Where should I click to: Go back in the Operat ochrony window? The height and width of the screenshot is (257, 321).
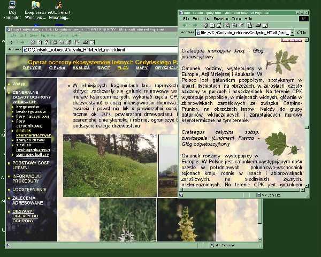(12, 42)
